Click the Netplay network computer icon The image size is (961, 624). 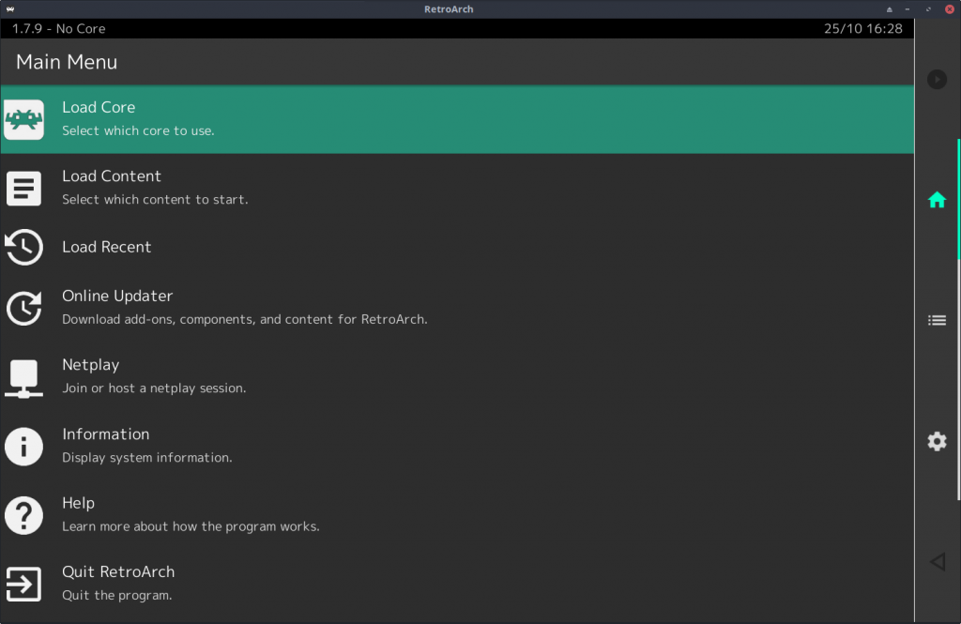(23, 378)
